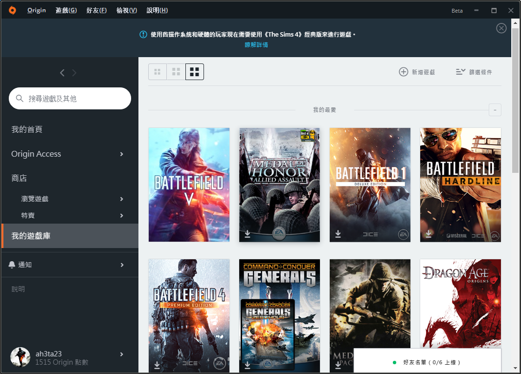
Task: Open the 篩選條件 filter button
Action: [x=474, y=72]
